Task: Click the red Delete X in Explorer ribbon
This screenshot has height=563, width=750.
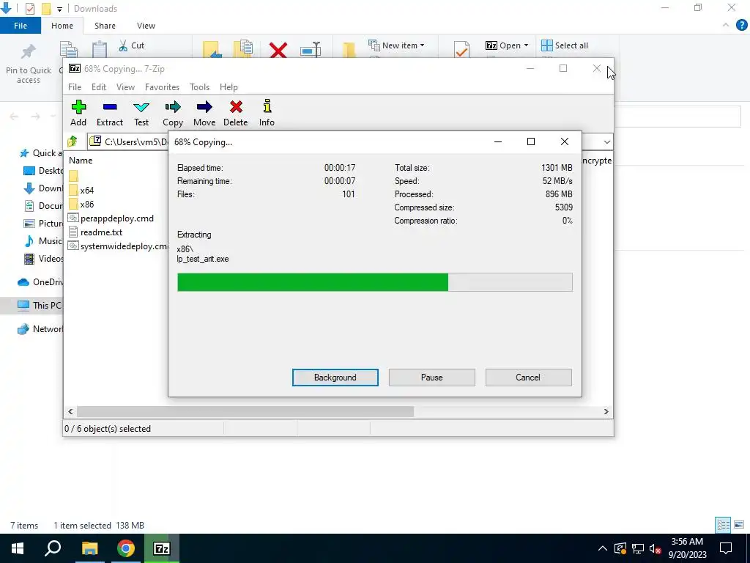Action: 278,50
